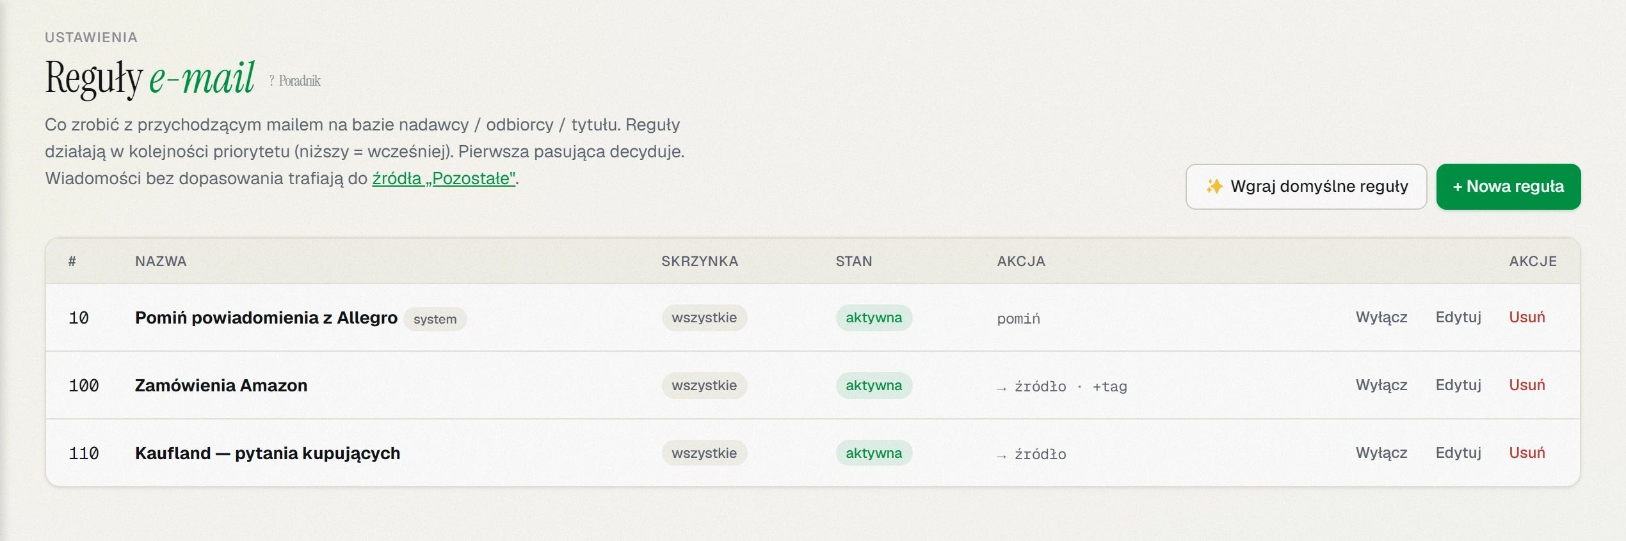Viewport: 1626px width, 541px height.
Task: Delete the Kaufland rule using Usuń
Action: point(1527,453)
